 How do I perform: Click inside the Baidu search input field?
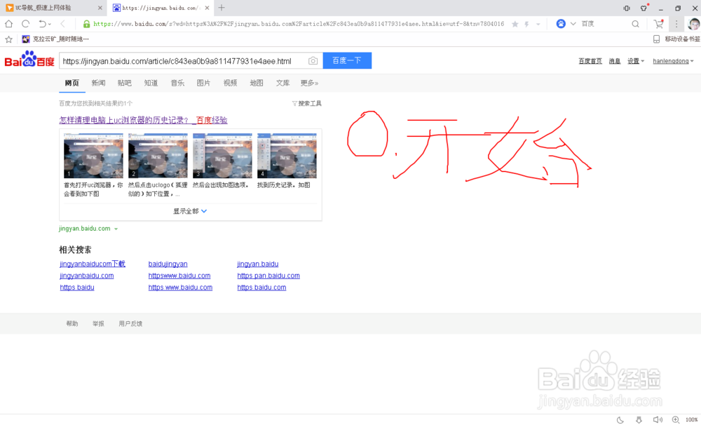click(175, 60)
